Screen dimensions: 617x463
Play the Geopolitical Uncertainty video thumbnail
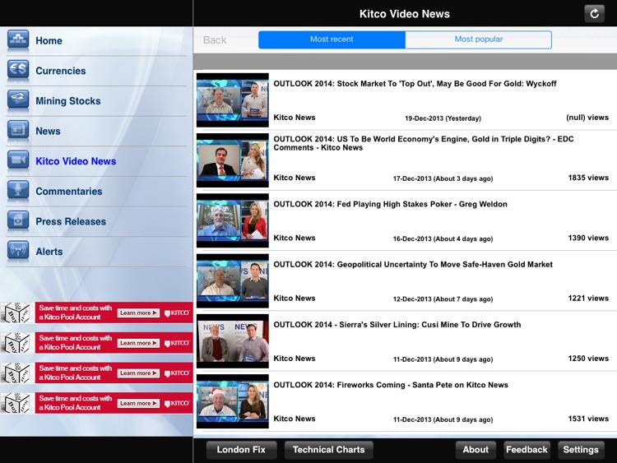tap(233, 280)
